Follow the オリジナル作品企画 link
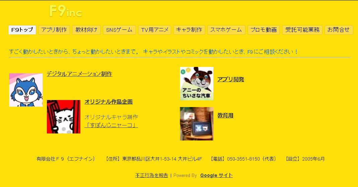 point(109,102)
